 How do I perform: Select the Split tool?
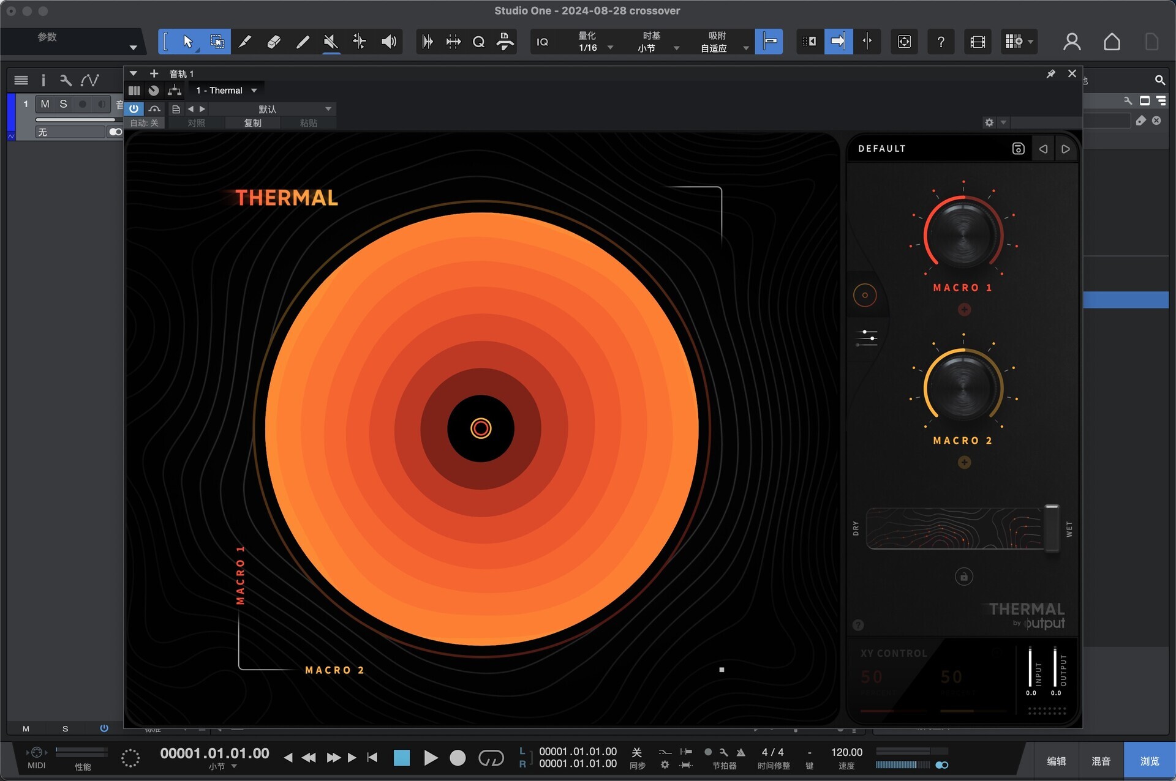[245, 42]
